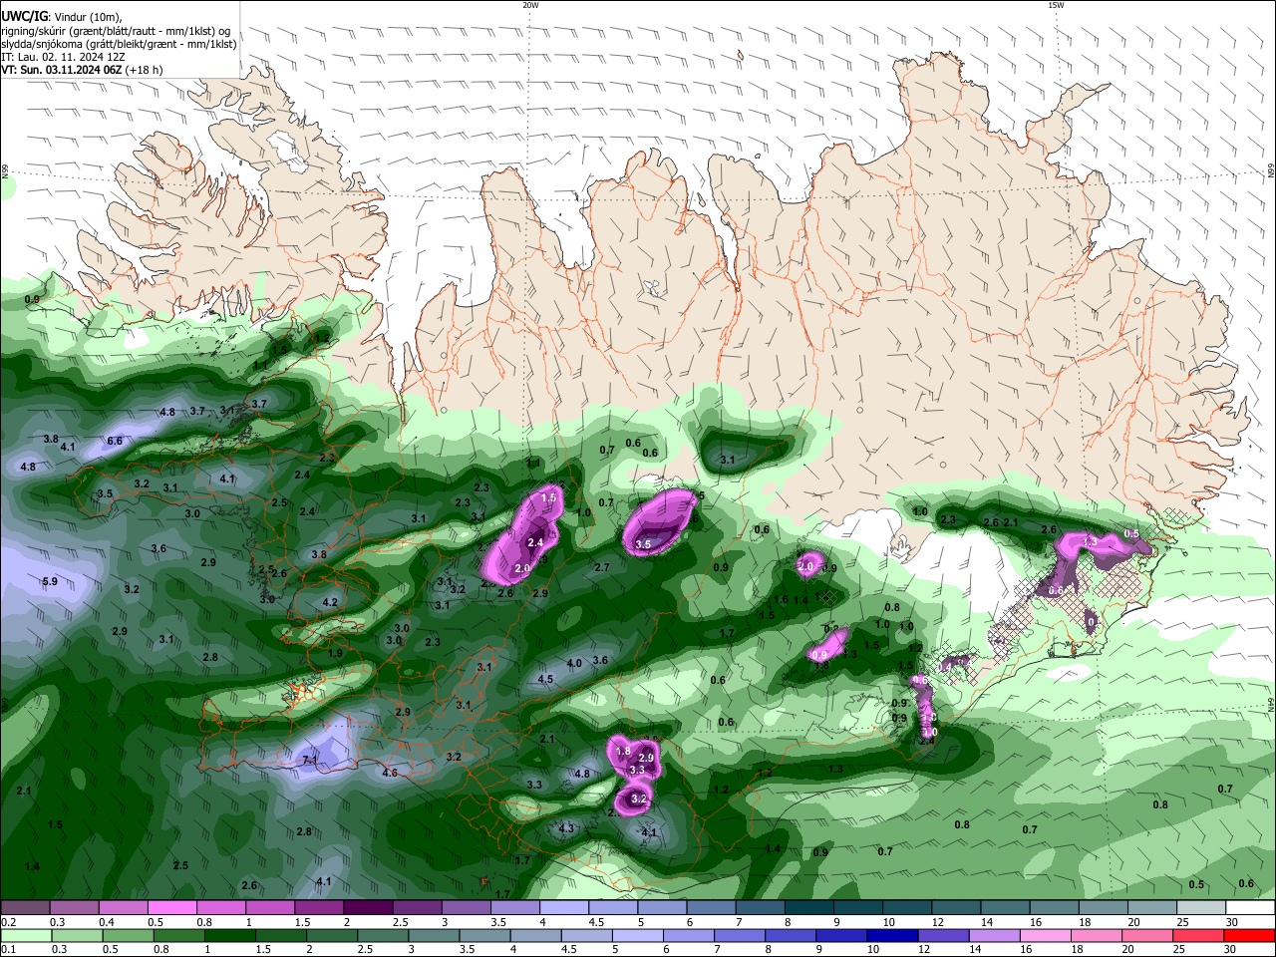1276x957 pixels.
Task: Click the light pink 16 swatch in lower legend row
Action: pyautogui.click(x=1046, y=936)
